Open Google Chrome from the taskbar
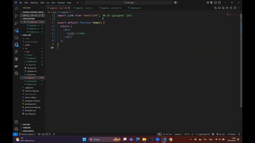This screenshot has height=143, width=255. coord(171,139)
